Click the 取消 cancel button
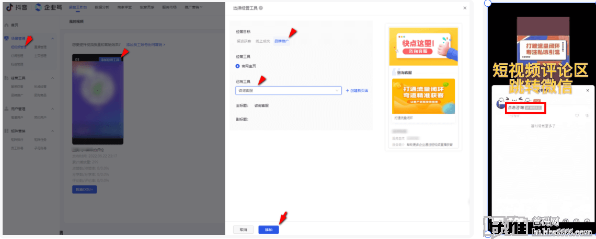The height and width of the screenshot is (239, 596). click(x=243, y=230)
